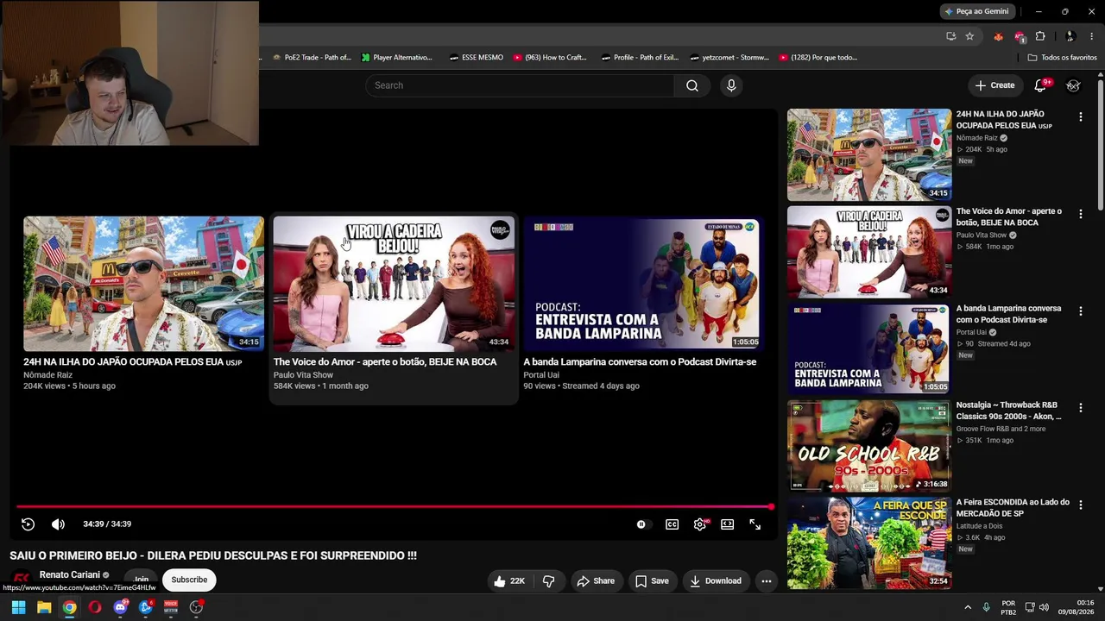The image size is (1105, 621).
Task: Start voice search with the microphone icon
Action: [731, 85]
